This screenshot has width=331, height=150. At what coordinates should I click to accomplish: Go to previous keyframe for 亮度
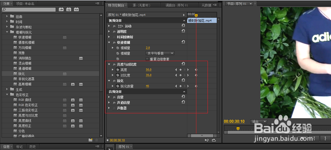point(176,70)
